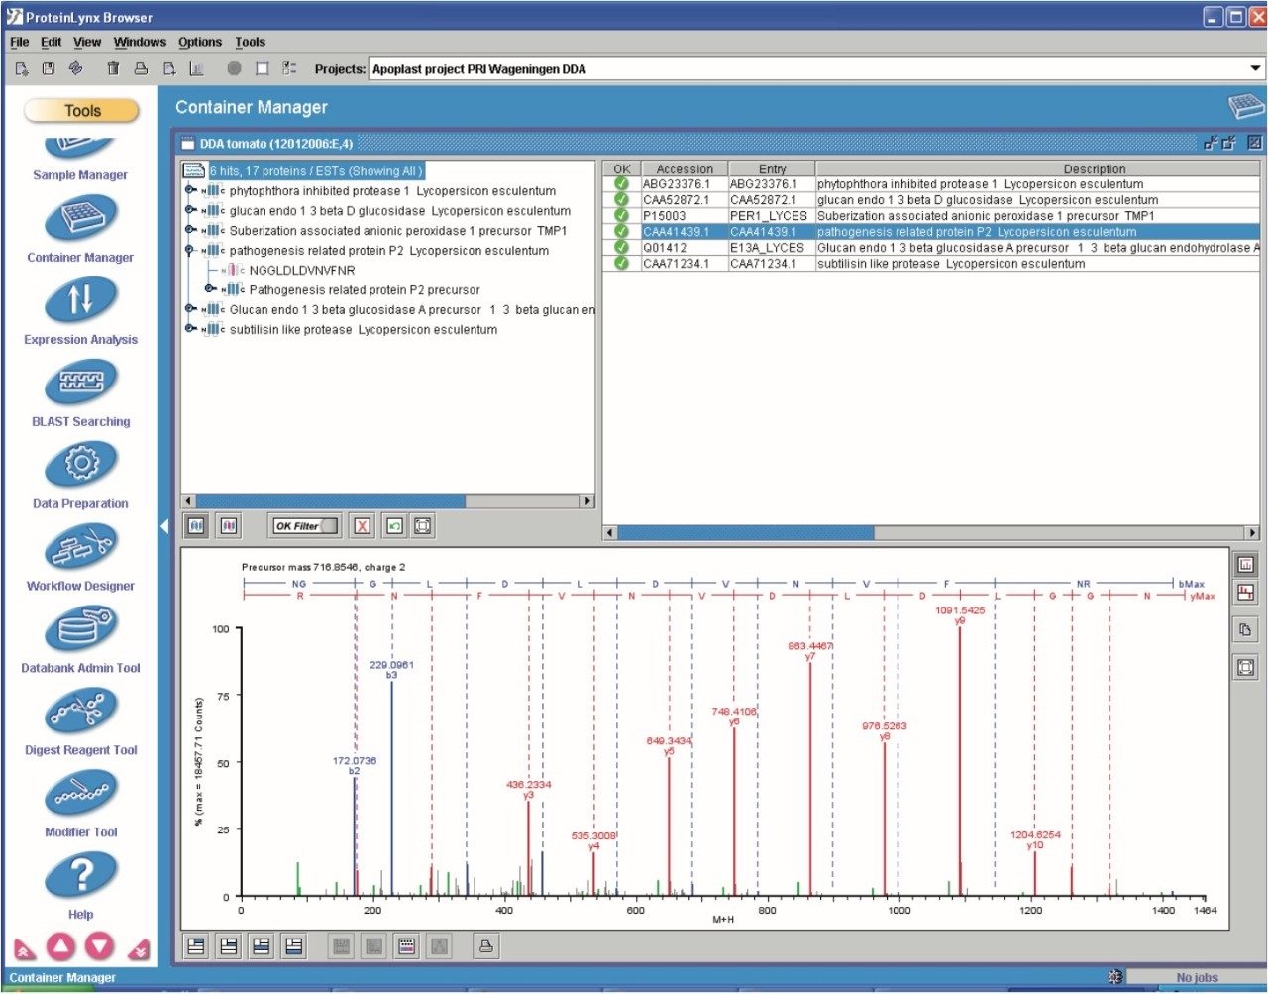Select fourth panel layout button below spectrum
Viewport: 1268px width, 994px height.
point(294,946)
